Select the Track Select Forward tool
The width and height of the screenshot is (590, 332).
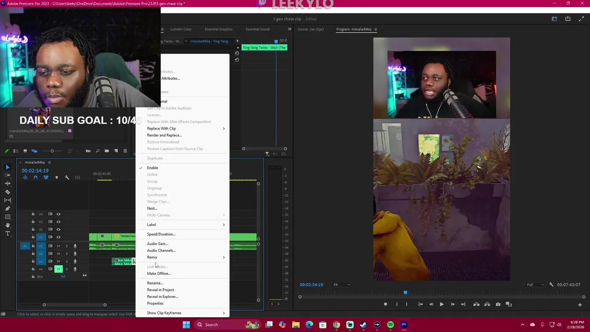click(7, 175)
